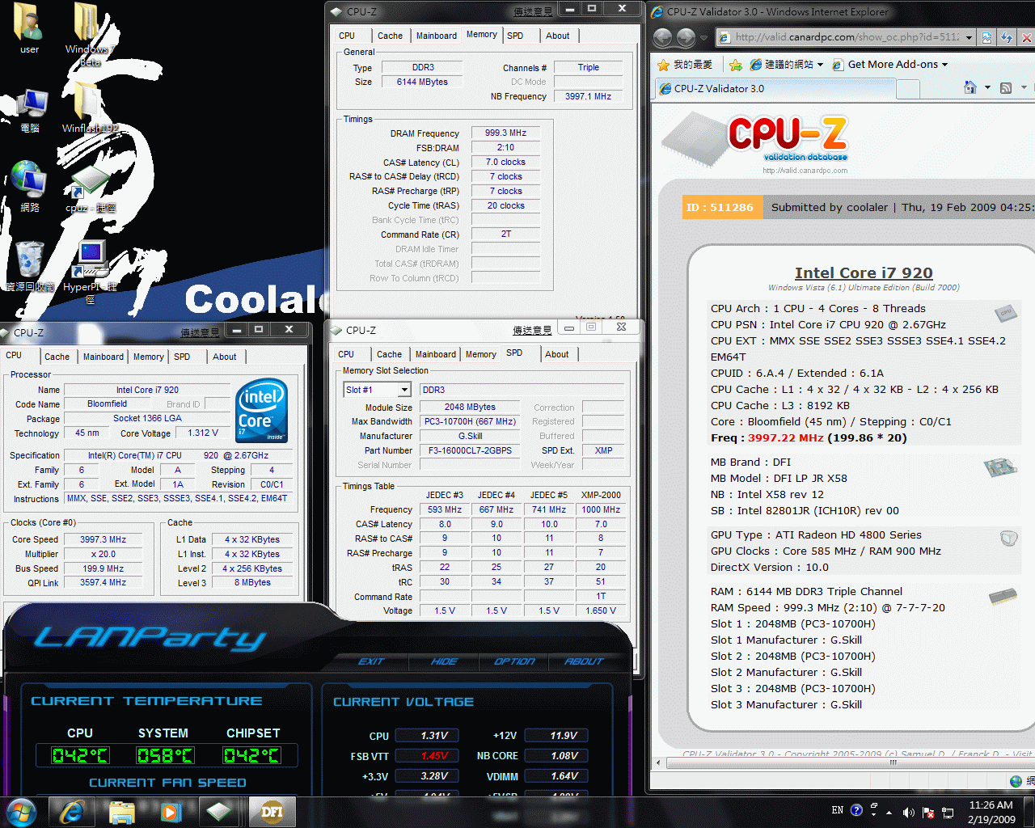
Task: Click the IE RSS feeds icon
Action: (1006, 87)
